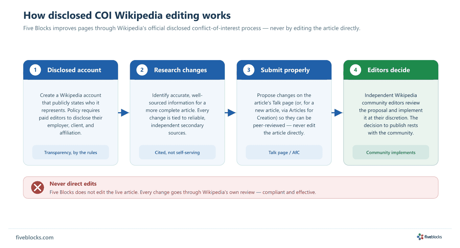Click the paragraph "Create a Wikipedia account that publicly states"
This screenshot has width=460, height=248.
click(x=71, y=114)
